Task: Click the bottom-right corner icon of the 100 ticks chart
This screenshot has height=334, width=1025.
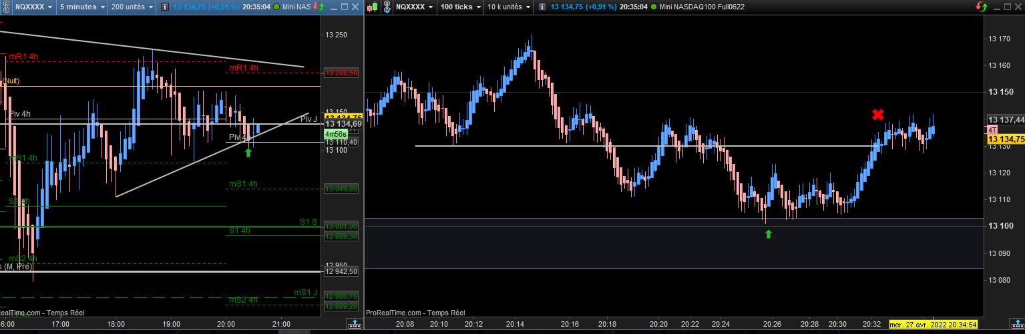Action: [x=1018, y=324]
